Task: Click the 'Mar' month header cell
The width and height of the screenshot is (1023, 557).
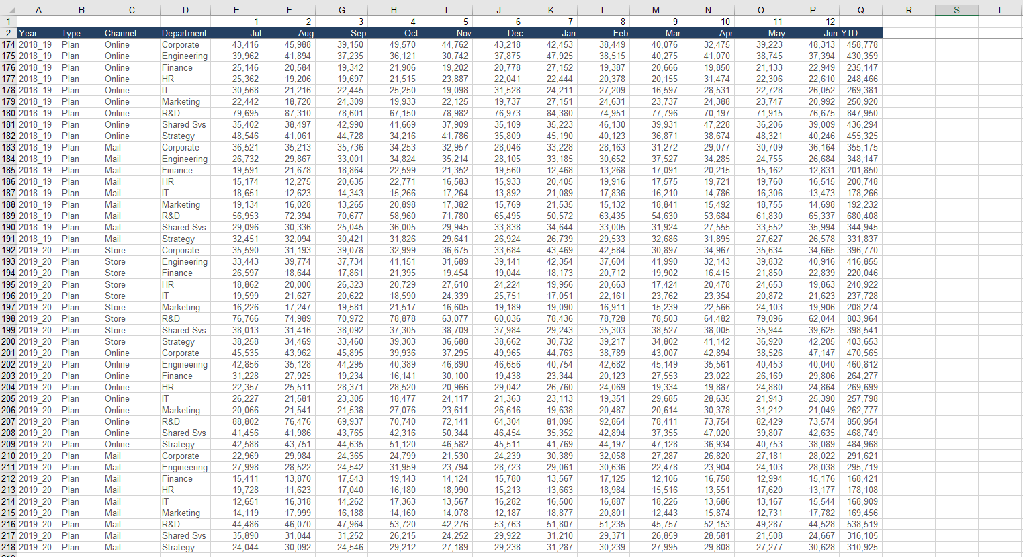Action: coord(656,33)
